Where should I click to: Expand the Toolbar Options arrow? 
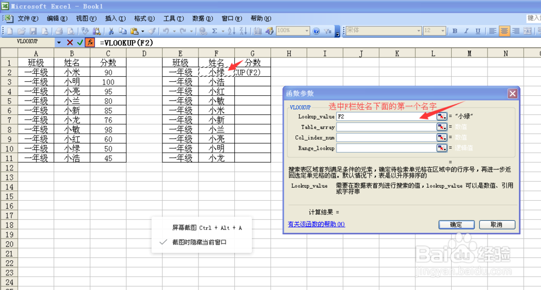point(338,31)
